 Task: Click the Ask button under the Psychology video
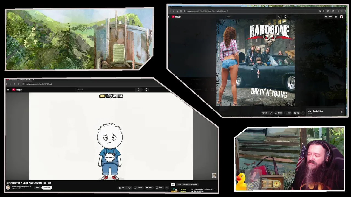pyautogui.click(x=149, y=187)
